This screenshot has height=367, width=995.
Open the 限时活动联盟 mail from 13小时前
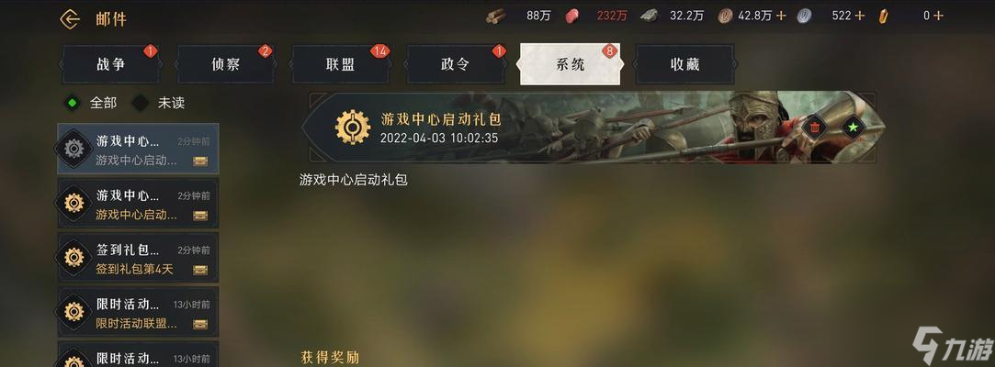(x=138, y=312)
